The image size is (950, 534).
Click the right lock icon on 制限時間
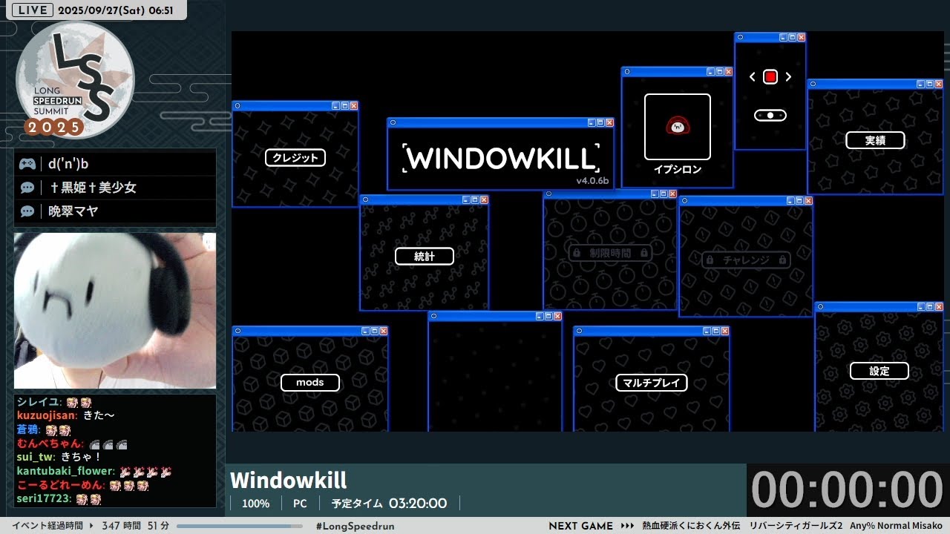(x=644, y=253)
